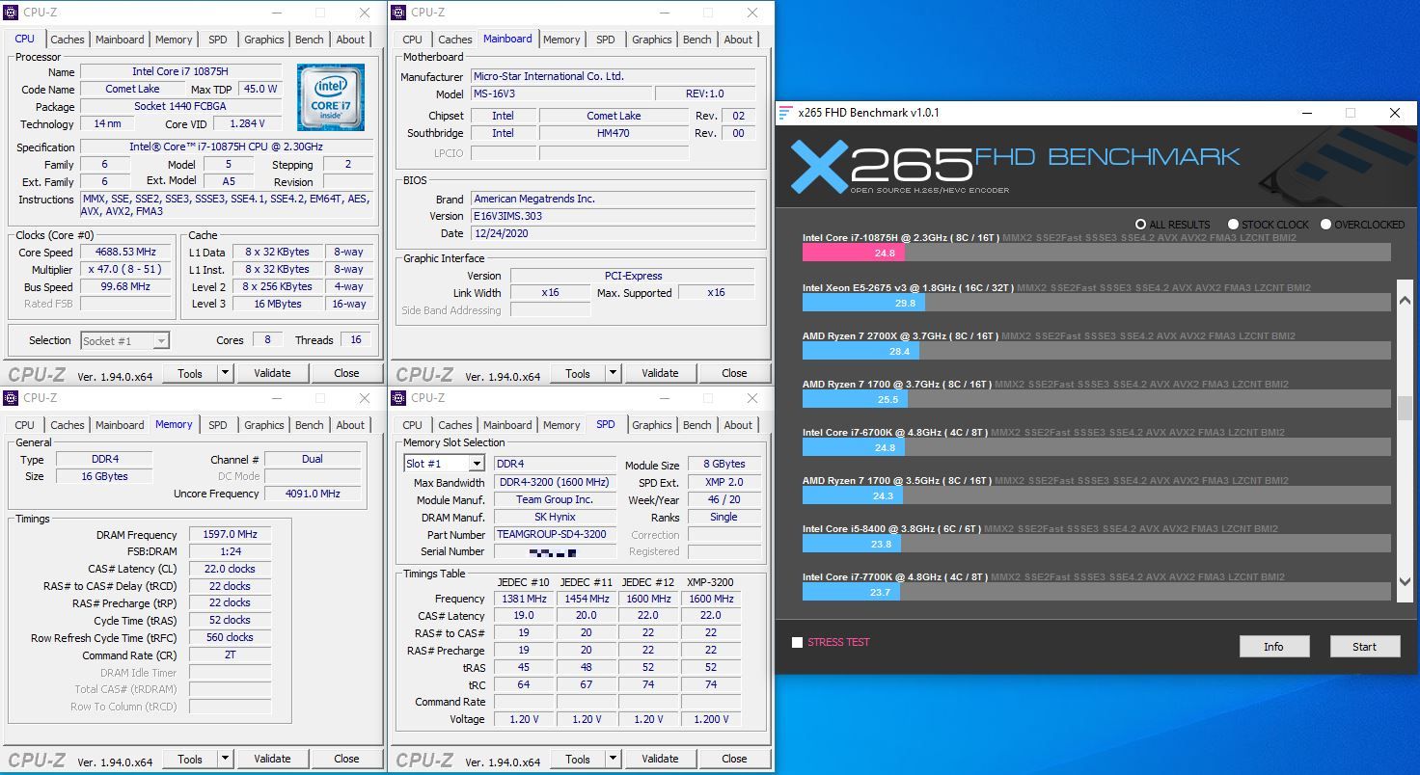Open About tab in the Mainboard window

[x=738, y=40]
